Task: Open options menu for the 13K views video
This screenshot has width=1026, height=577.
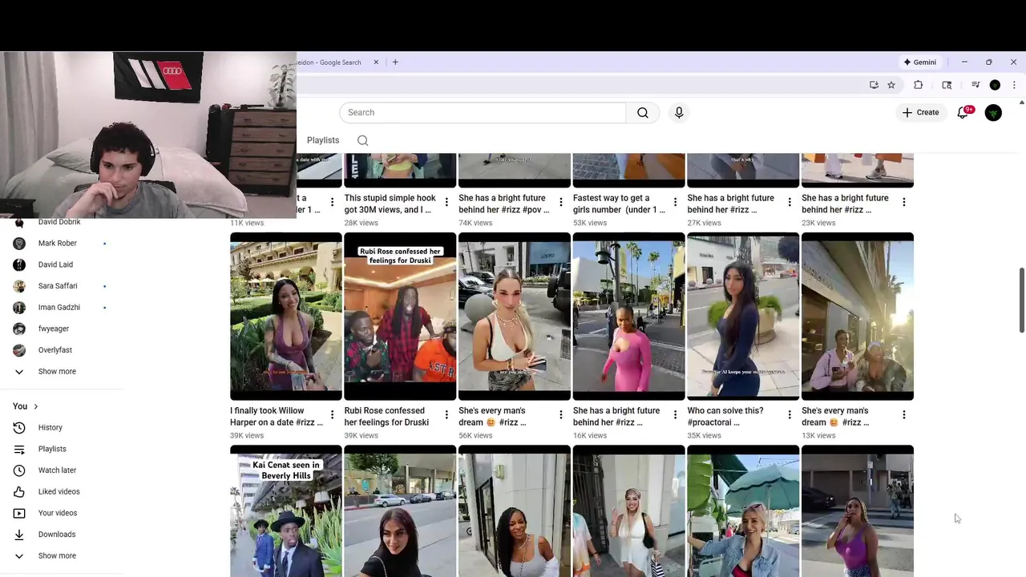Action: coord(903,415)
